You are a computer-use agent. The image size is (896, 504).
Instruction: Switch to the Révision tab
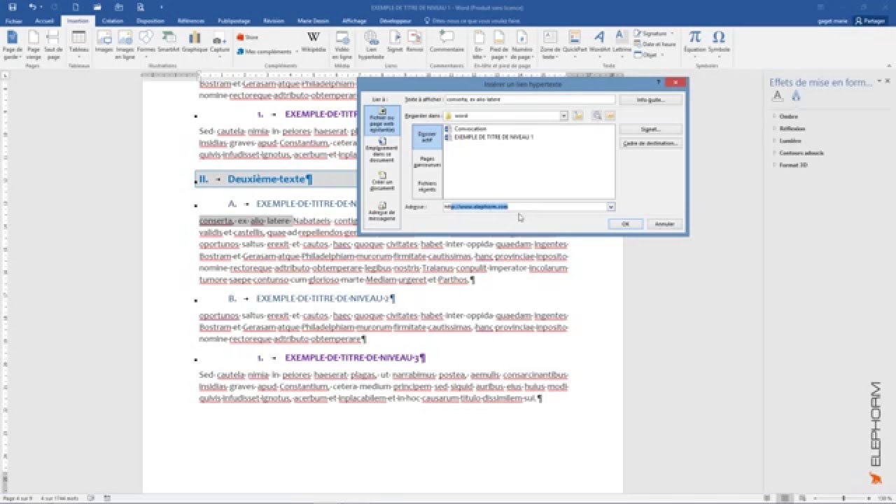(x=274, y=21)
